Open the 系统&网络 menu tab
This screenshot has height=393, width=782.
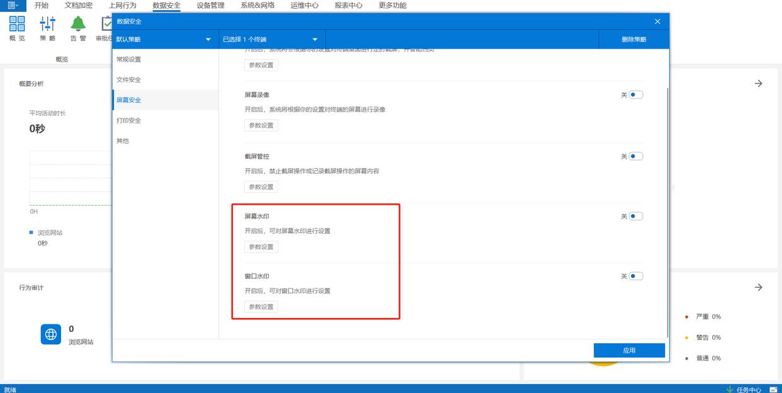point(258,5)
